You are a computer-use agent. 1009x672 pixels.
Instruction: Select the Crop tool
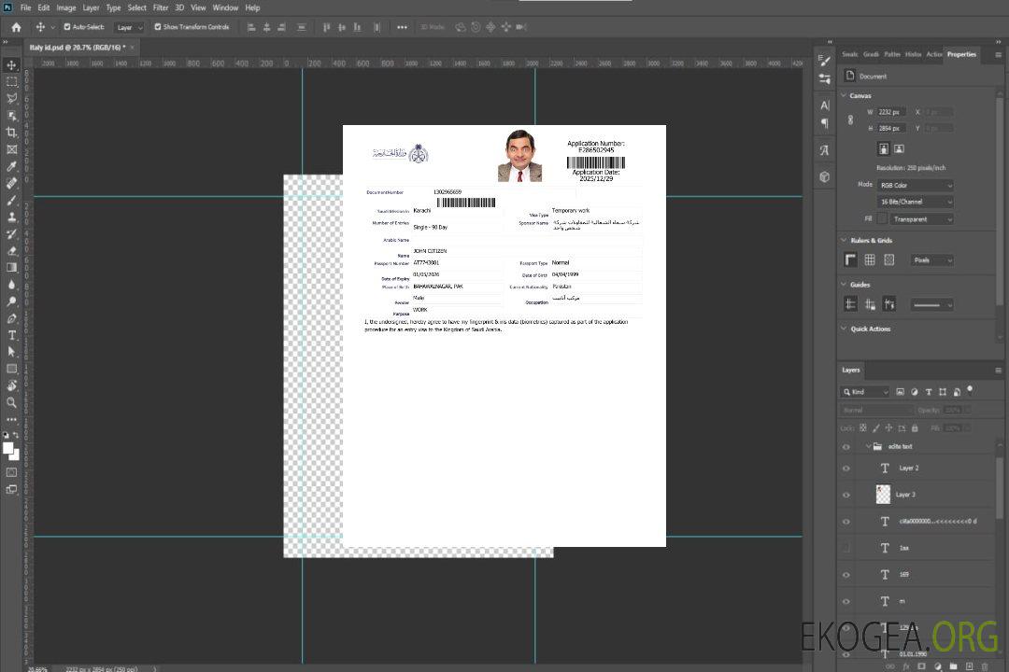[x=11, y=133]
